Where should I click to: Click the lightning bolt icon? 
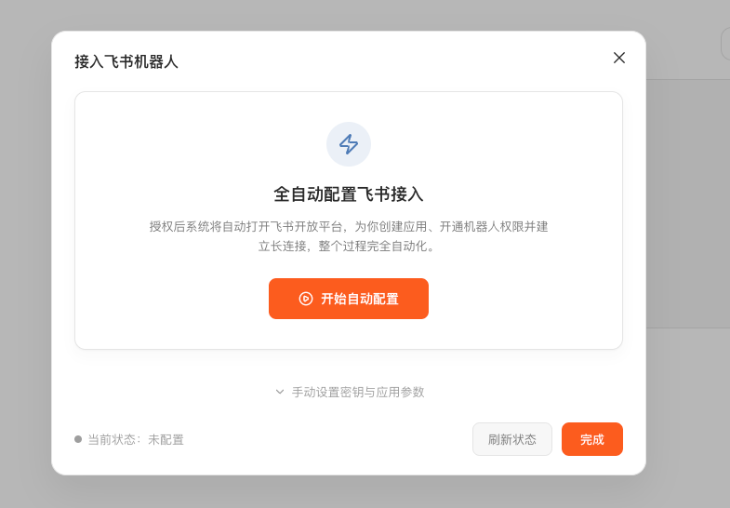349,144
